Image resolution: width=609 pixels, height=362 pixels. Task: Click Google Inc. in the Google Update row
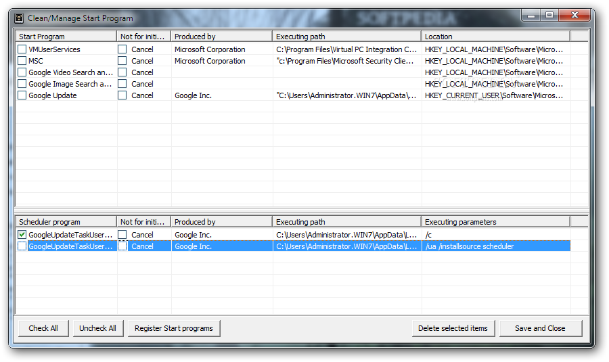[x=193, y=95]
